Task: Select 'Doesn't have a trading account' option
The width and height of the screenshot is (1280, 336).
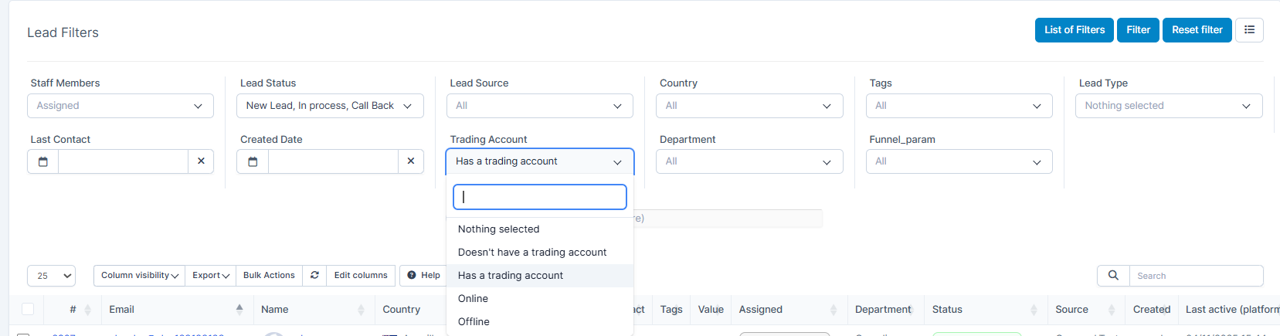Action: pos(532,253)
